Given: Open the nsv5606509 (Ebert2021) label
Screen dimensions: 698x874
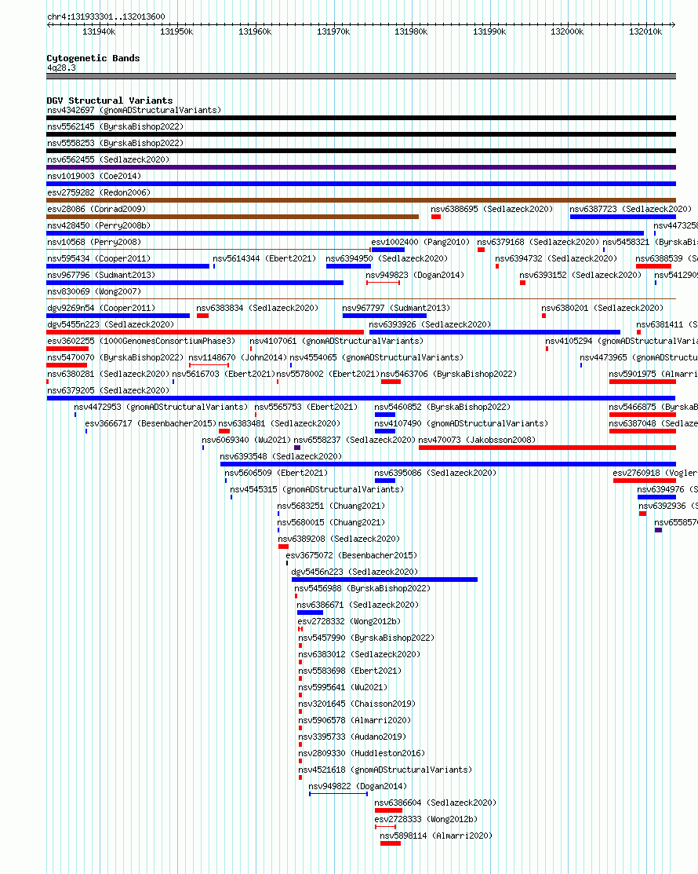Looking at the screenshot, I should (x=276, y=473).
